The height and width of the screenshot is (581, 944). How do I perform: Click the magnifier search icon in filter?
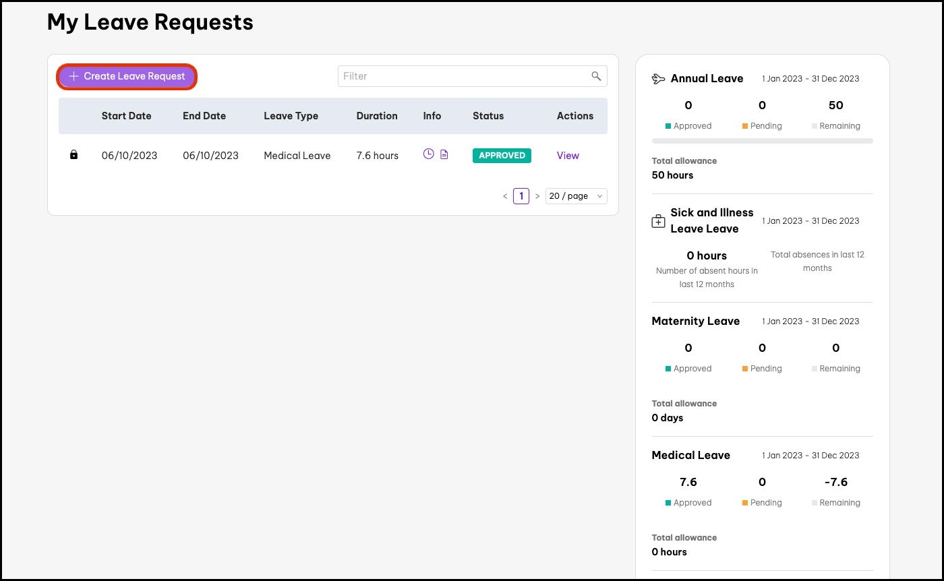click(x=596, y=76)
